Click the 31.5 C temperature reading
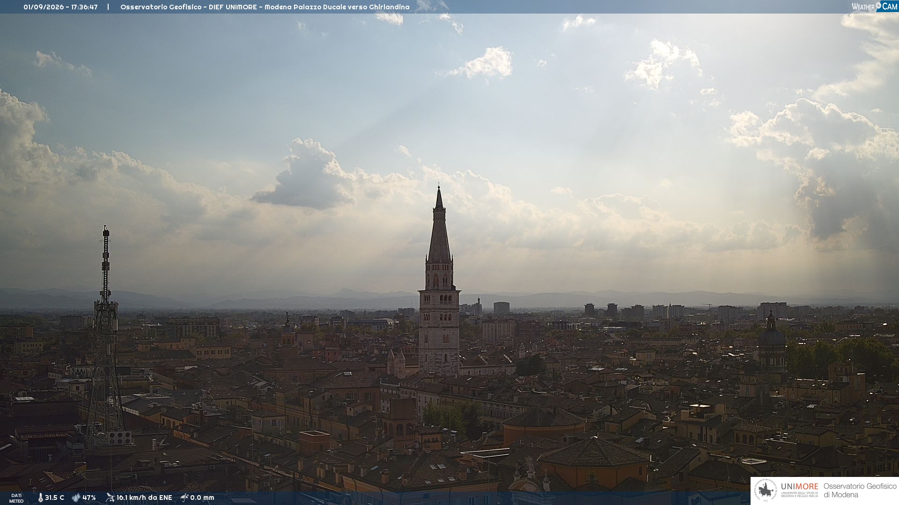 coord(54,498)
